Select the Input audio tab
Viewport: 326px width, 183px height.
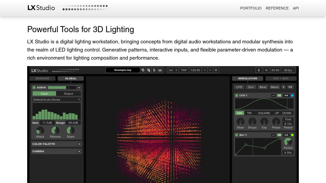[x=44, y=94]
